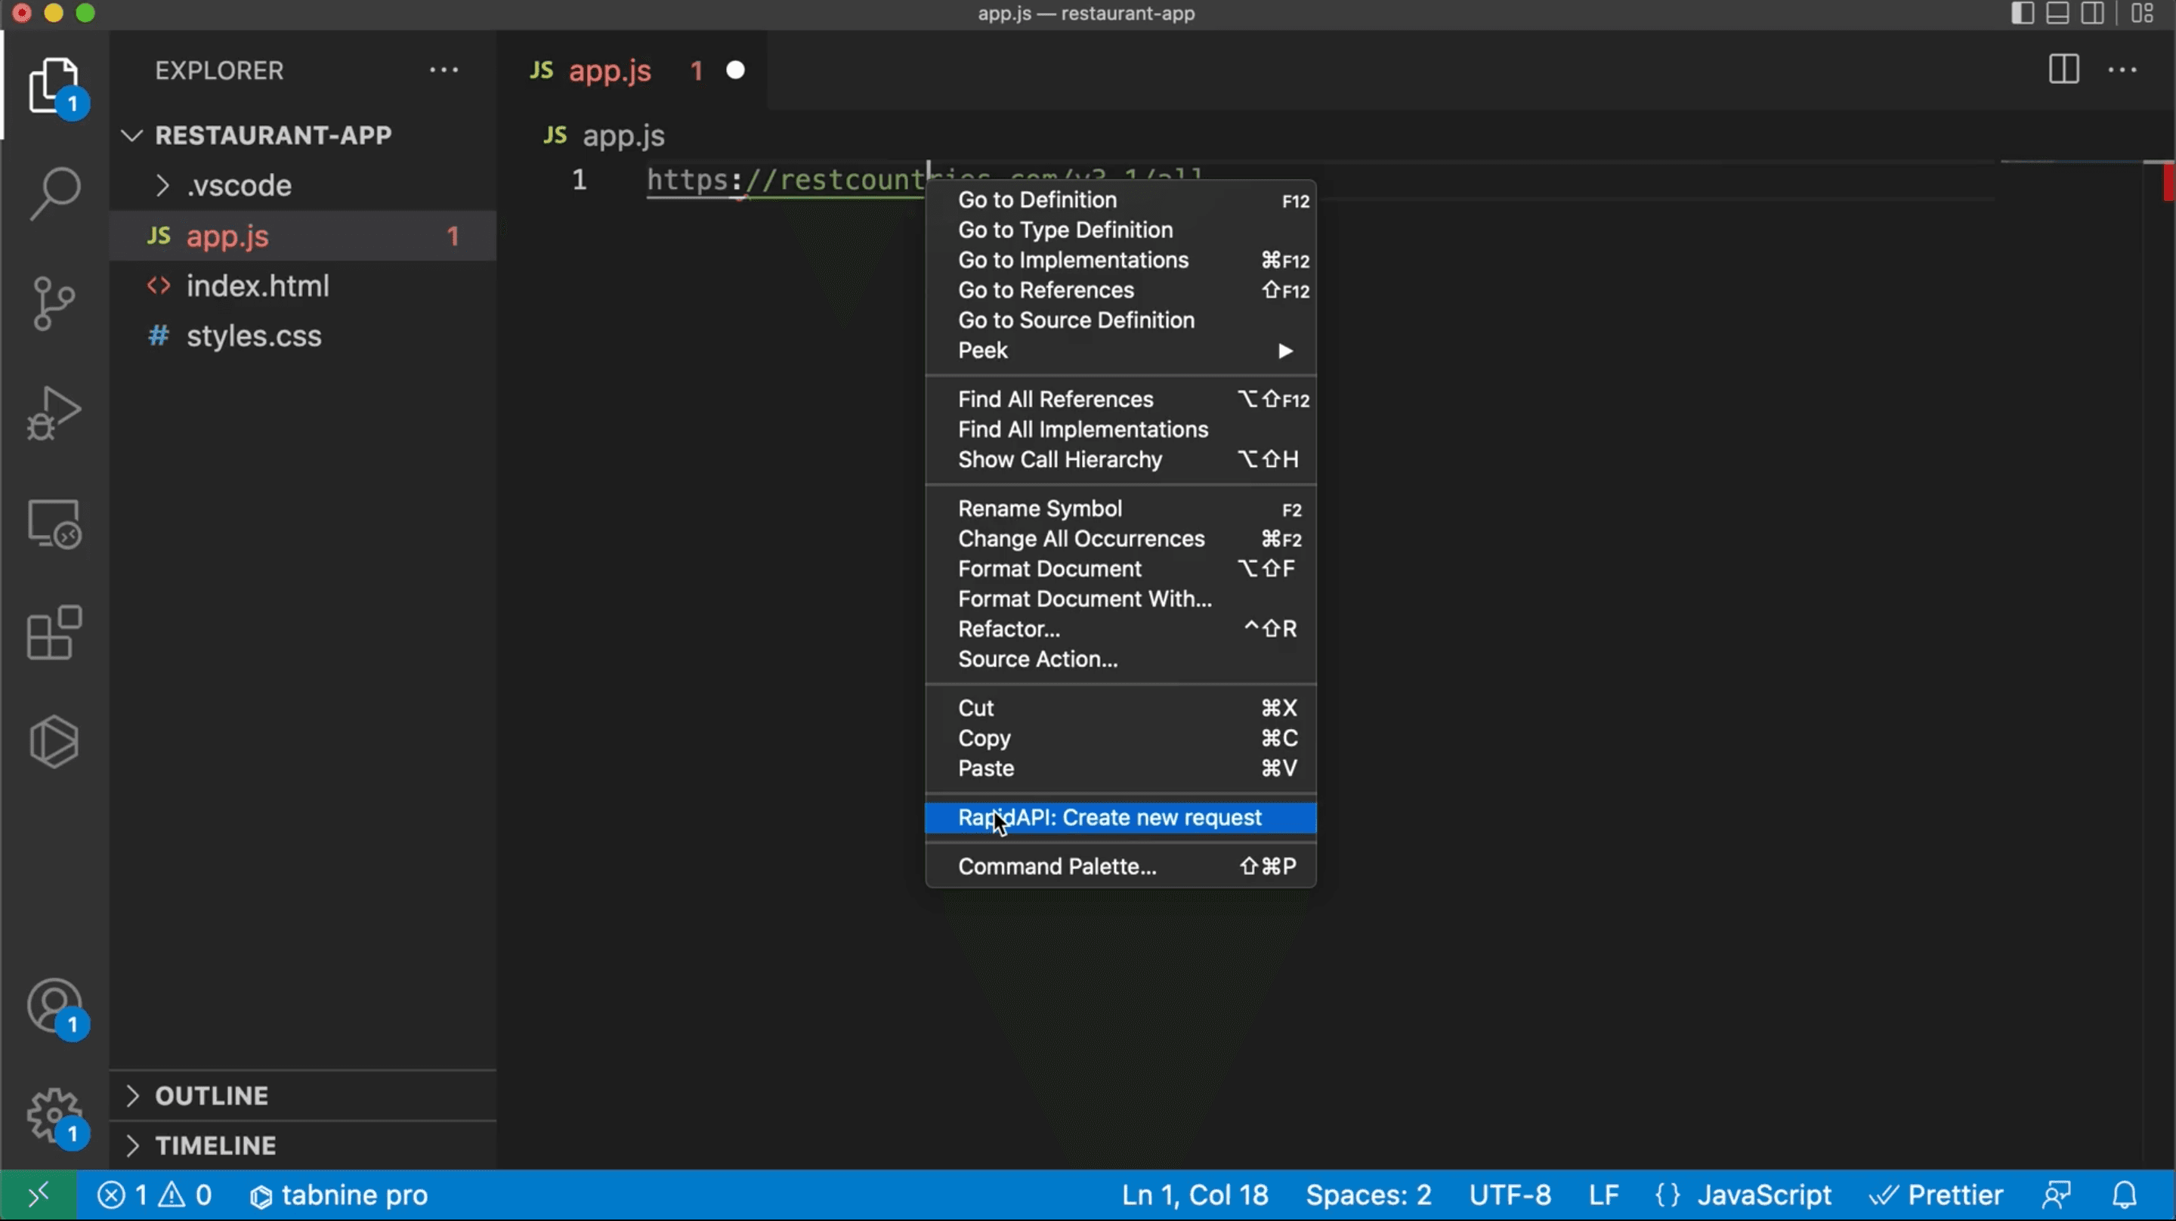The height and width of the screenshot is (1221, 2176).
Task: Choose Go to Type Definition
Action: tap(1121, 230)
